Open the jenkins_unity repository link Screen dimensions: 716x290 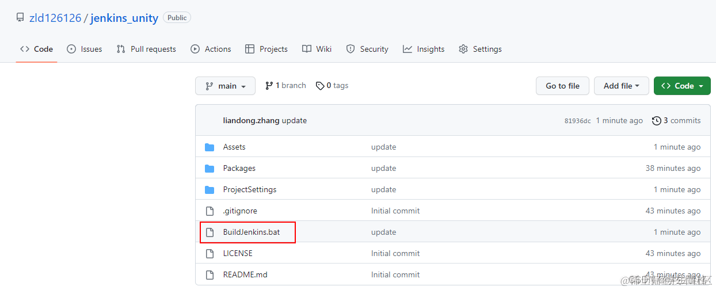click(124, 18)
